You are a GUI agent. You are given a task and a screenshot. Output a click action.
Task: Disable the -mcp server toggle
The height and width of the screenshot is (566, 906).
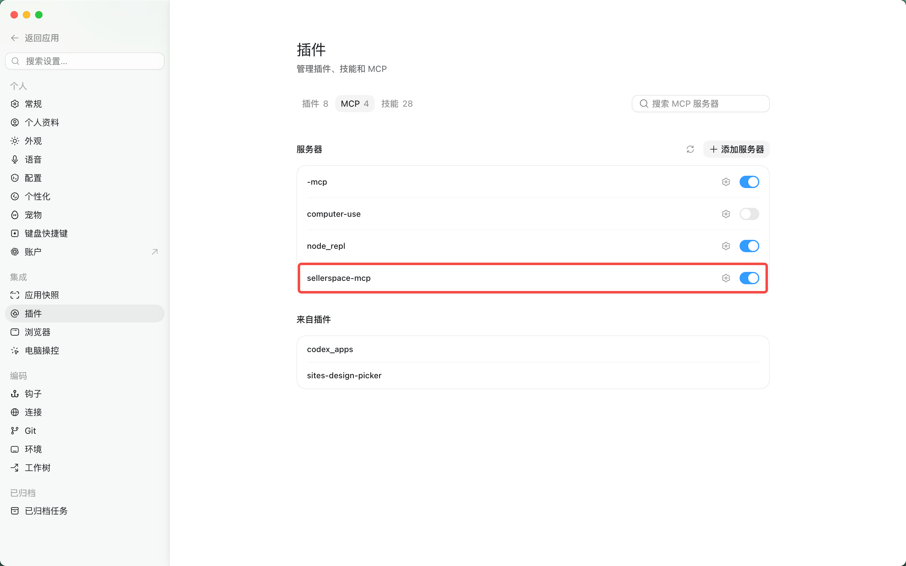tap(749, 182)
